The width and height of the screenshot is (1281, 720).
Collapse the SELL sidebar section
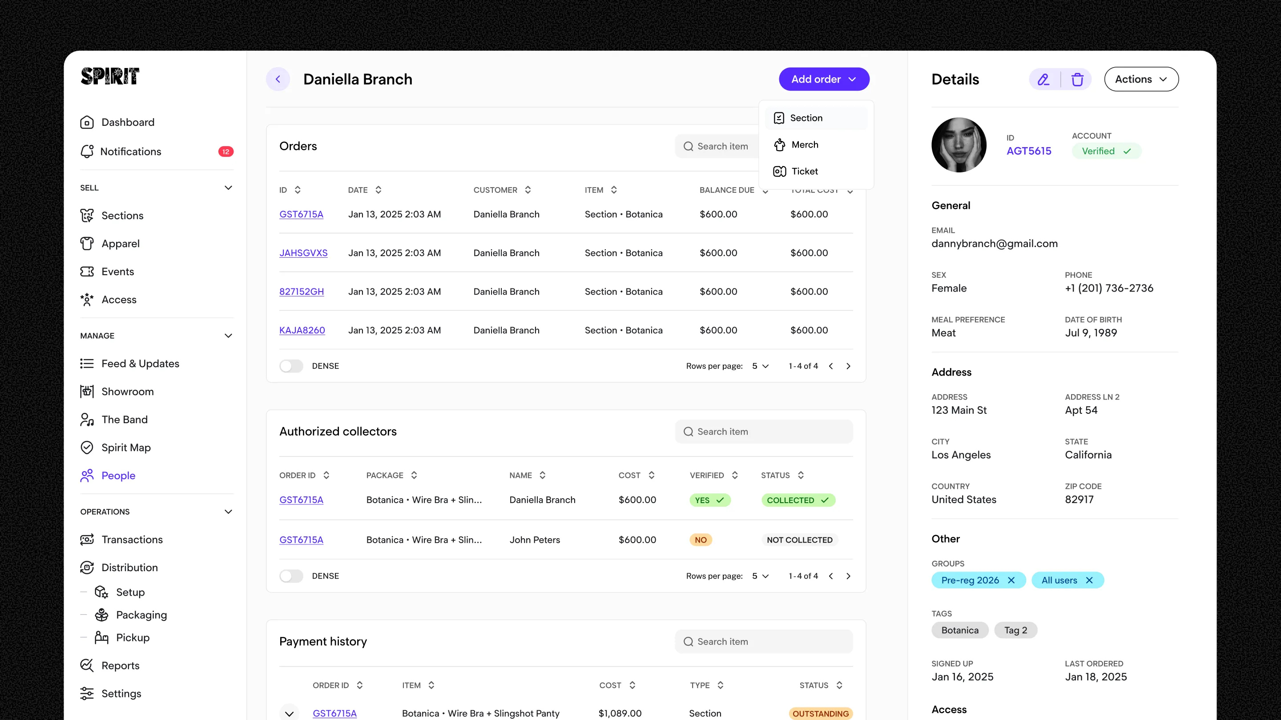click(x=228, y=188)
